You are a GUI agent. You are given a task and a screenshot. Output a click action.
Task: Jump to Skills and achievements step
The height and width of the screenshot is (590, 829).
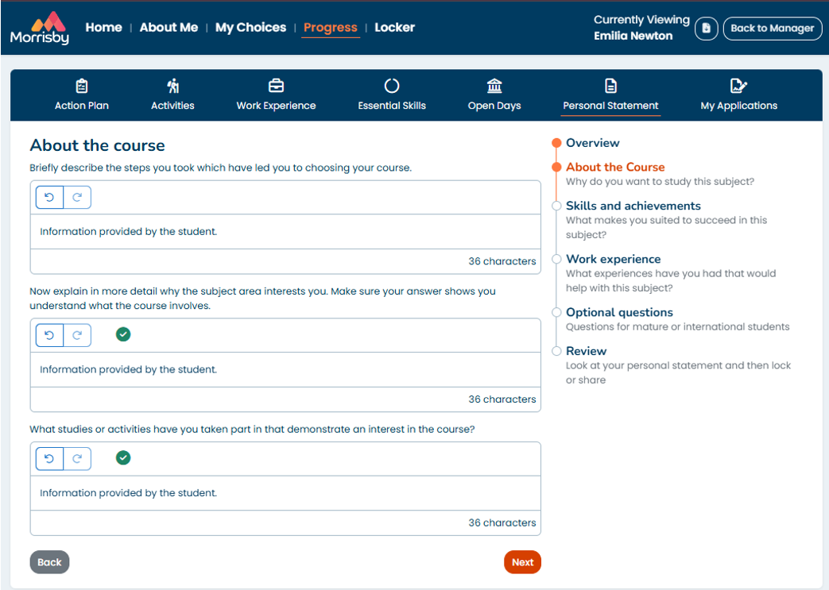click(633, 206)
